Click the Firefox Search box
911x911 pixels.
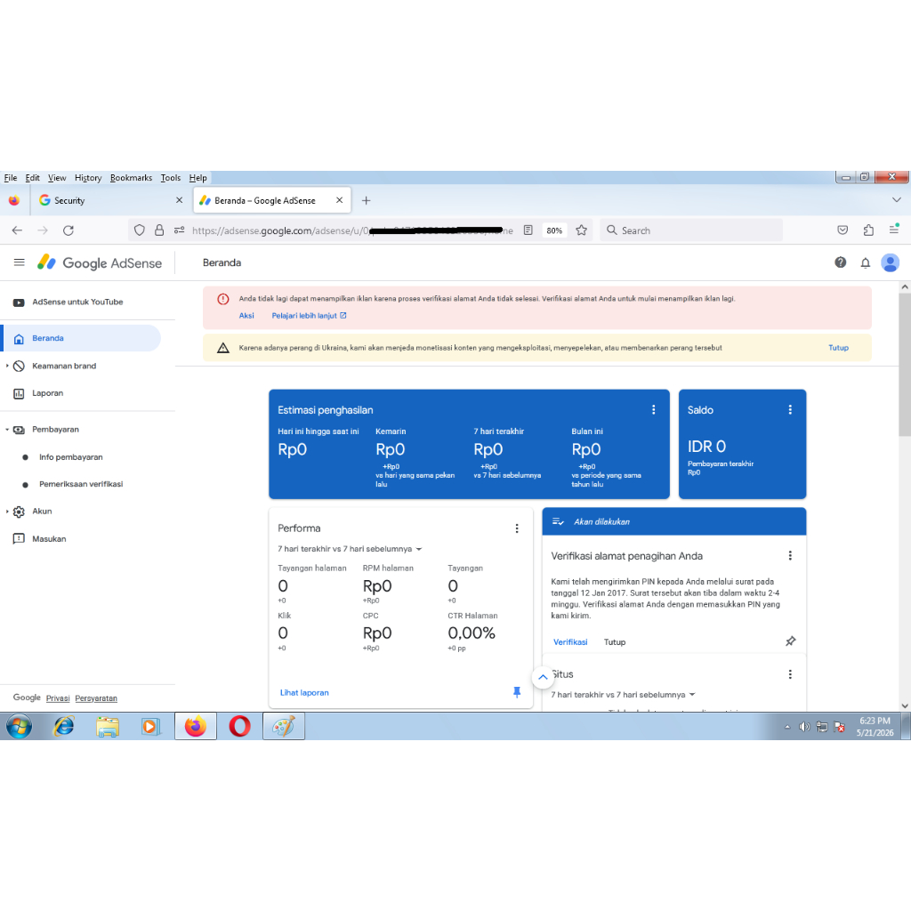pos(690,230)
